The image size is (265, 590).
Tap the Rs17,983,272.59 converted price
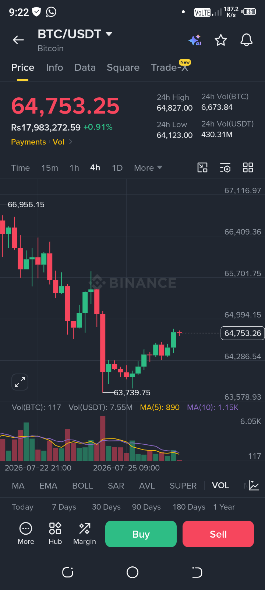(x=46, y=128)
